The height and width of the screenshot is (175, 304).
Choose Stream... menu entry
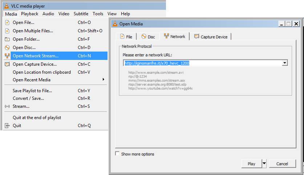[56, 106]
